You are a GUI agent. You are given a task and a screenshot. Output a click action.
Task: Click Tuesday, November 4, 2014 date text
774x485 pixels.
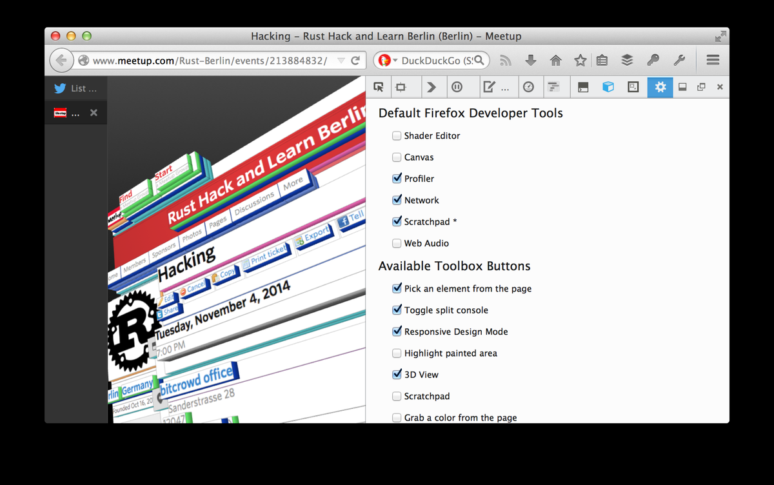point(223,309)
